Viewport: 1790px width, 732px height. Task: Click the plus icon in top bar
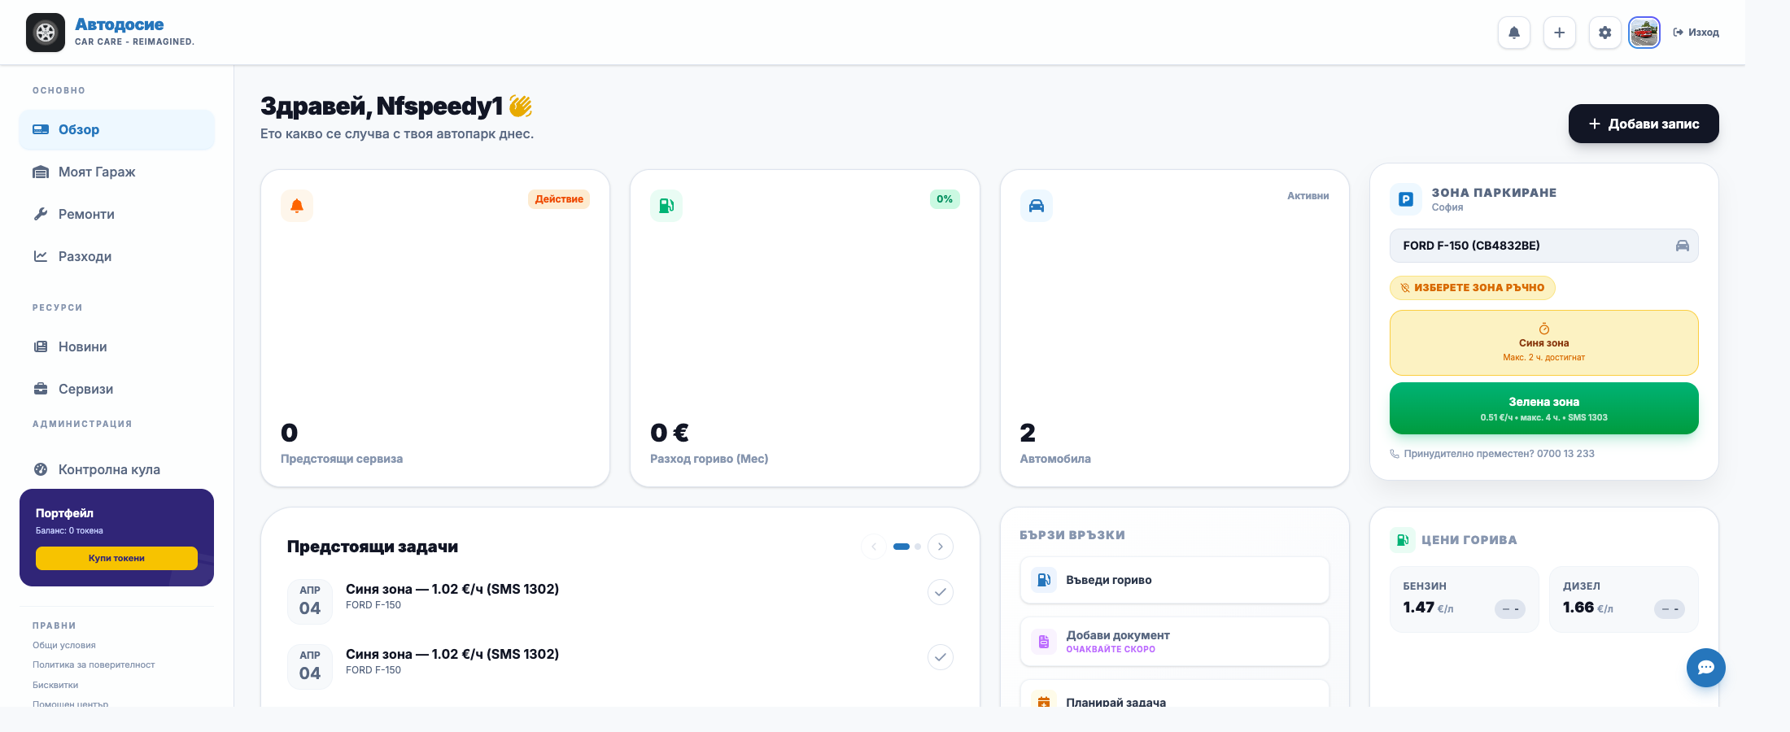click(1560, 33)
